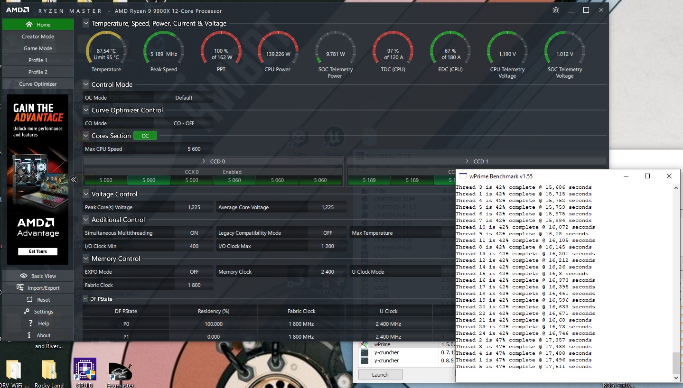Screen dimensions: 683x388
Task: Collapse the Cores Section chevron
Action: 86,136
